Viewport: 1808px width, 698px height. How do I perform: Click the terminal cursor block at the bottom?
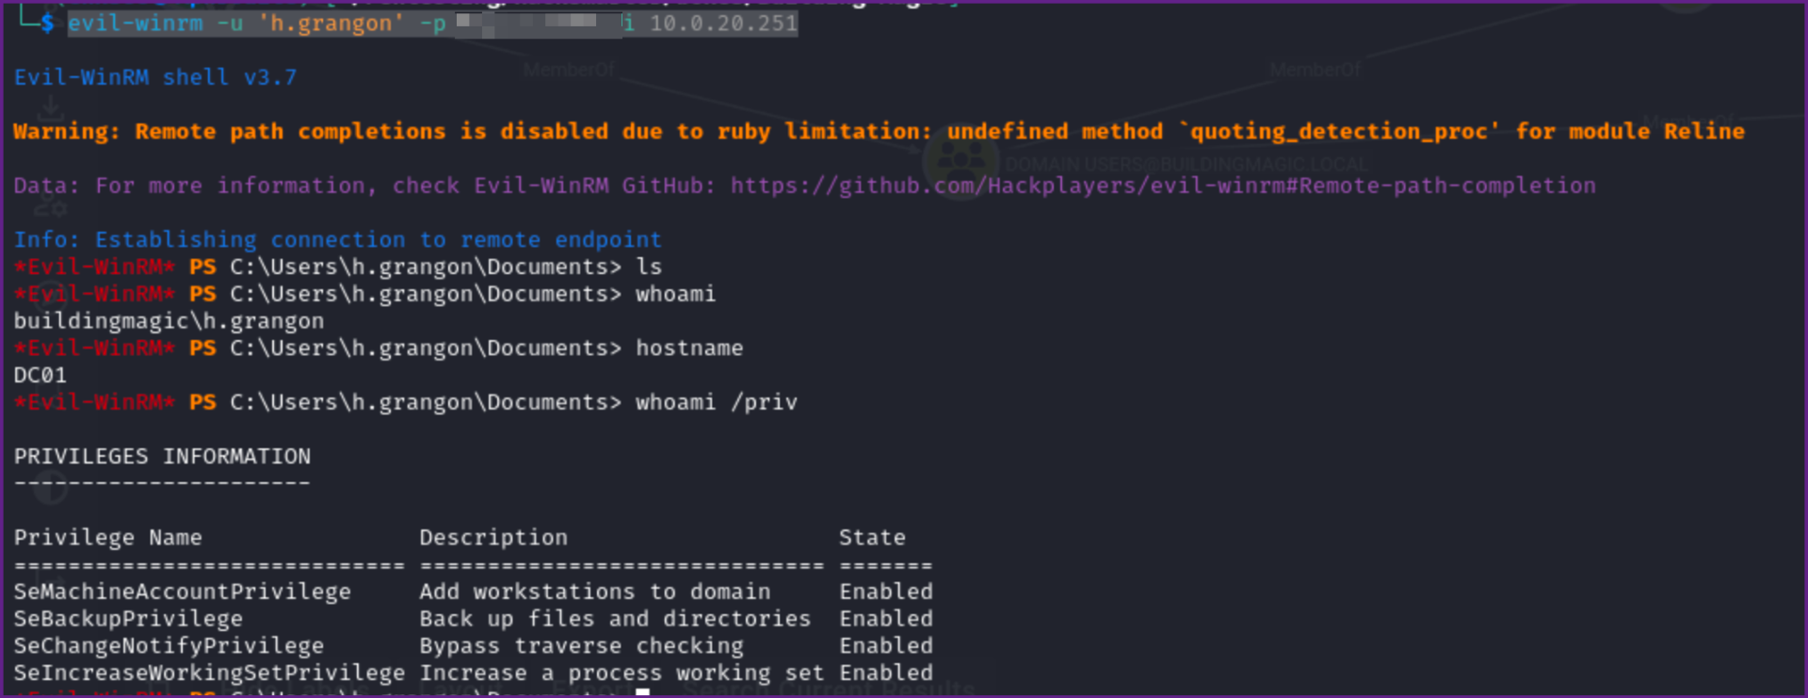(x=643, y=693)
